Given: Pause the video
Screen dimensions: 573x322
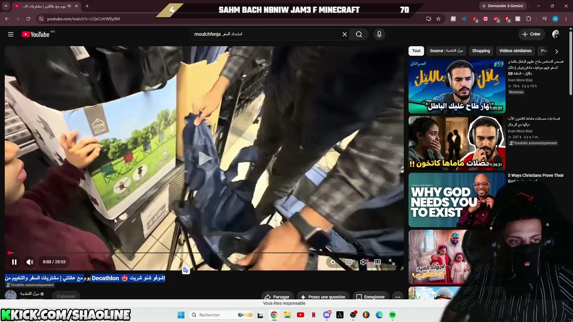Looking at the screenshot, I should (14, 262).
